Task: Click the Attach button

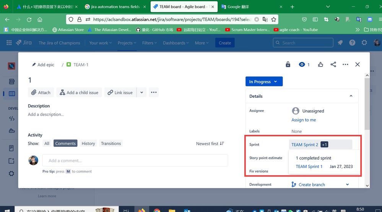Action: tap(41, 92)
